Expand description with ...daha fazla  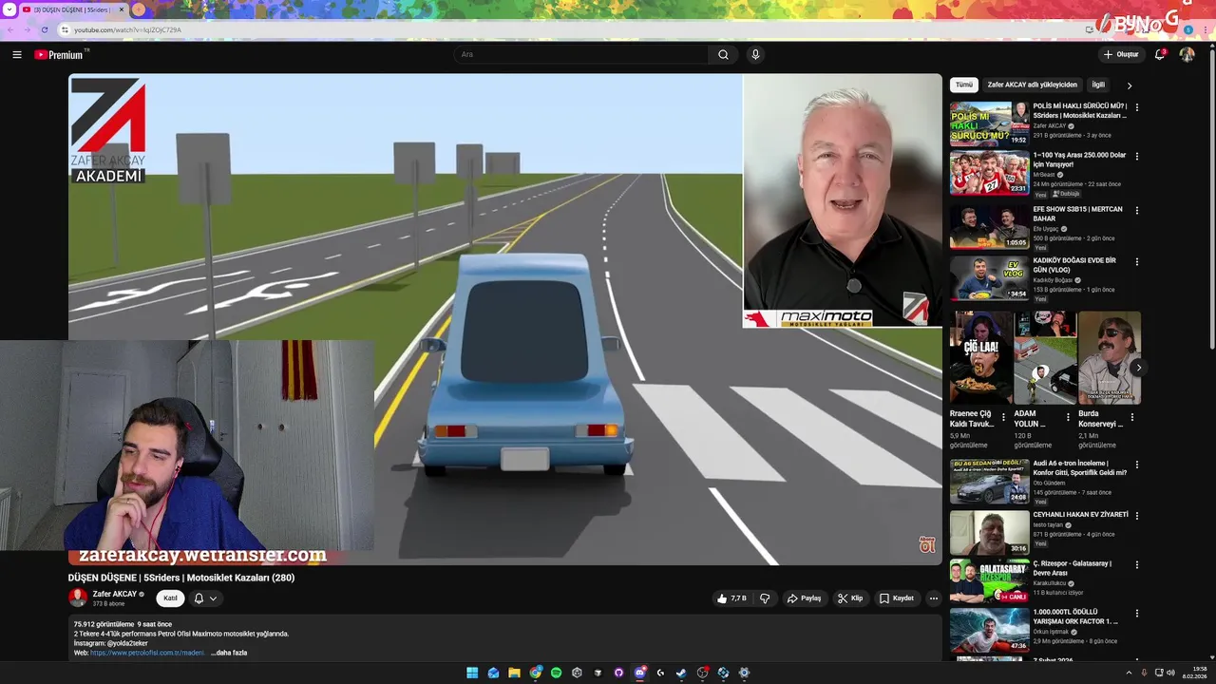pos(229,653)
